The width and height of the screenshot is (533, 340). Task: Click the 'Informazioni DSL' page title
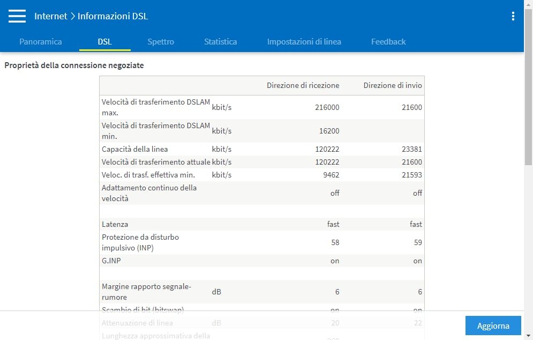pyautogui.click(x=113, y=16)
